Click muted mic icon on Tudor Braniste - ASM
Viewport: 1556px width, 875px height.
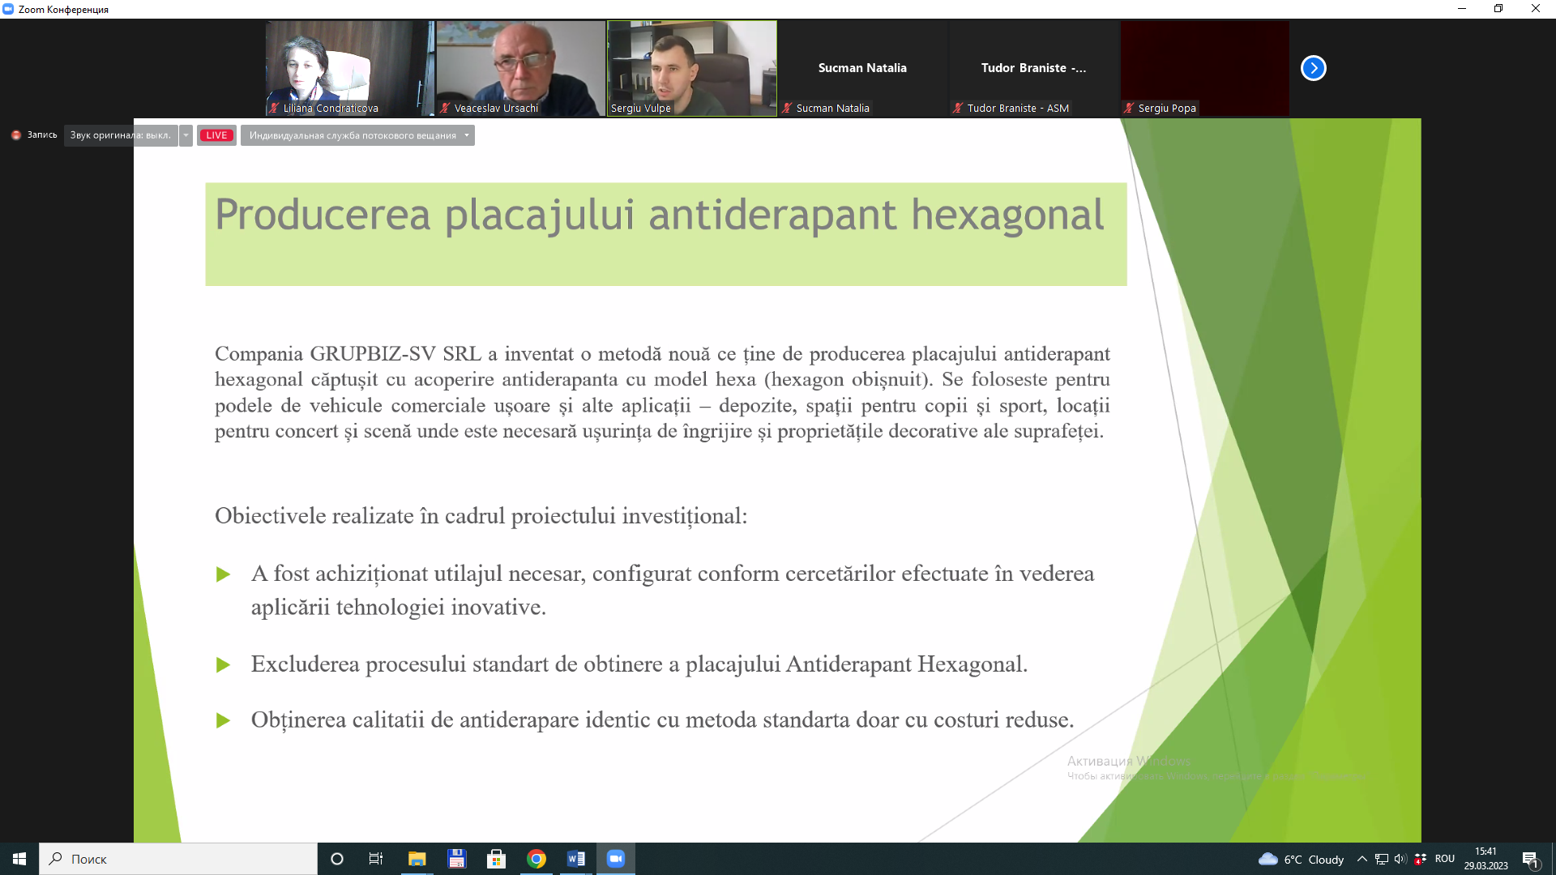pos(957,108)
